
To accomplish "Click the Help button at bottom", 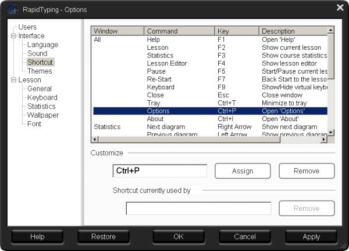I will click(37, 237).
